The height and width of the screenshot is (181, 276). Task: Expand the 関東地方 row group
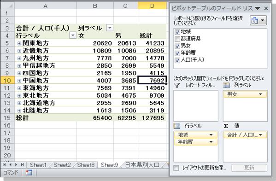click(x=19, y=43)
